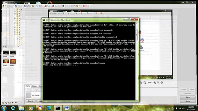Click the Redo button

(x=191, y=90)
